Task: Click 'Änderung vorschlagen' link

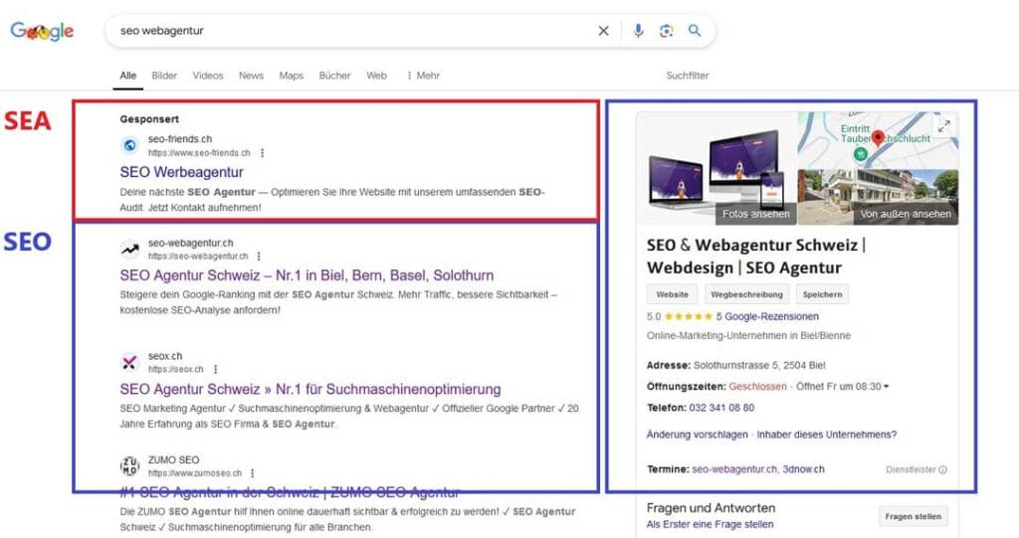Action: [698, 435]
